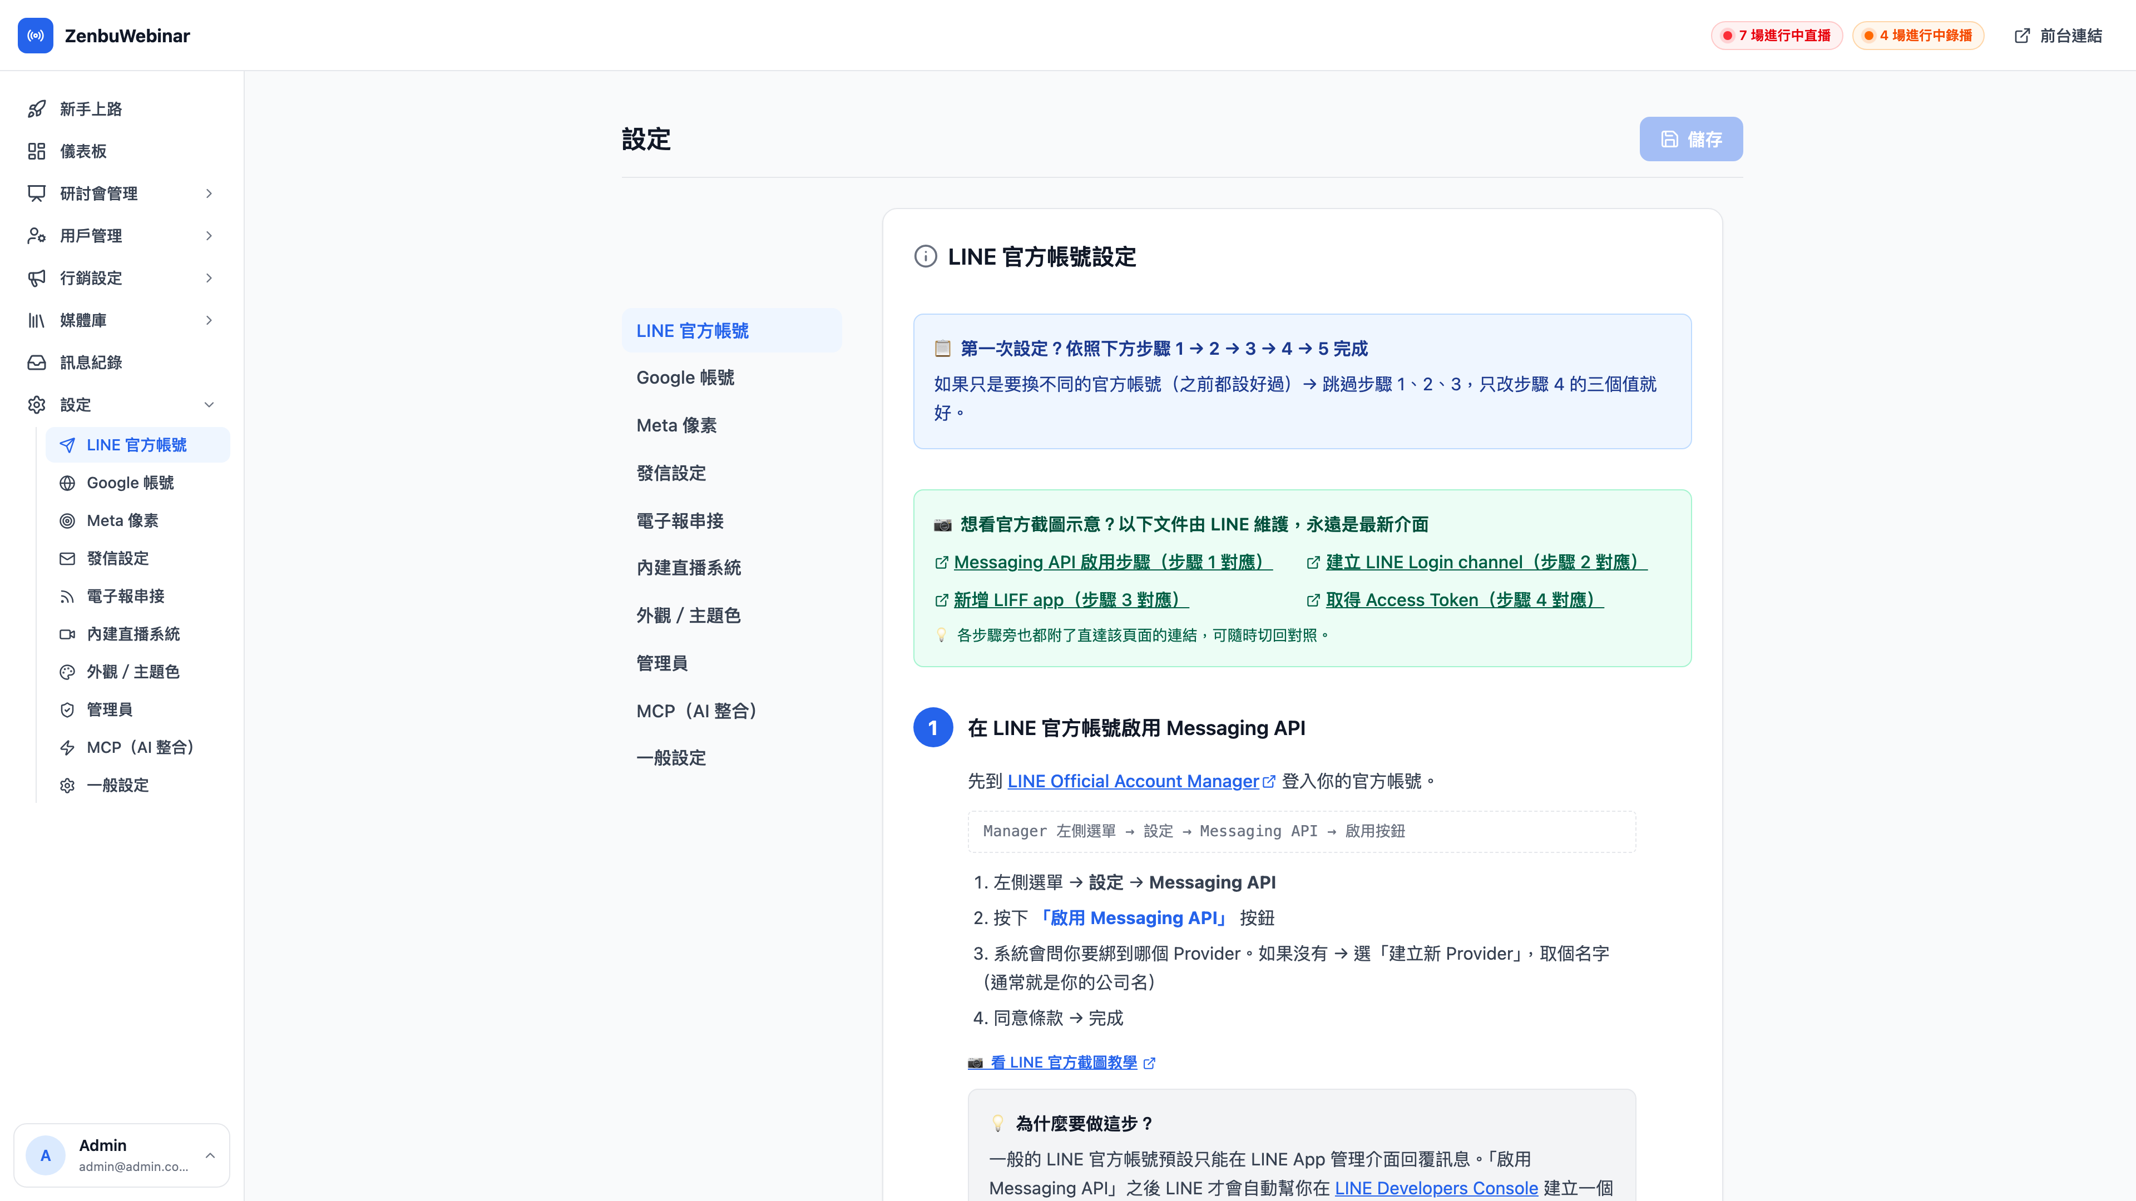The image size is (2136, 1201).
Task: Open MCP（AI 整合）in the settings tab list
Action: click(x=732, y=711)
